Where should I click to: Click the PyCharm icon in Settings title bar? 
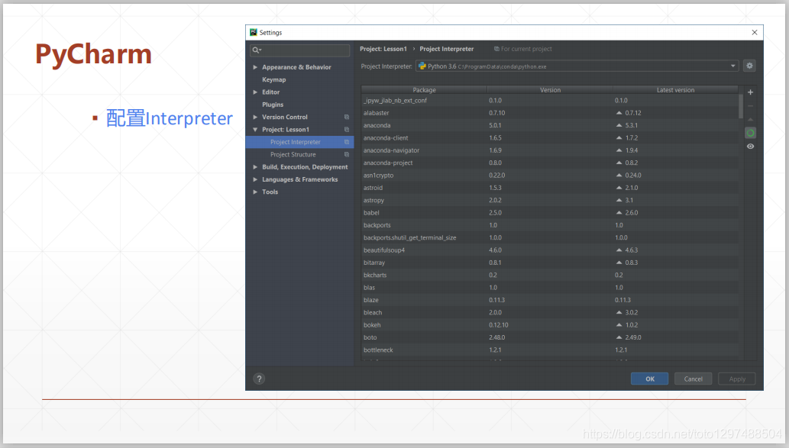coord(254,32)
